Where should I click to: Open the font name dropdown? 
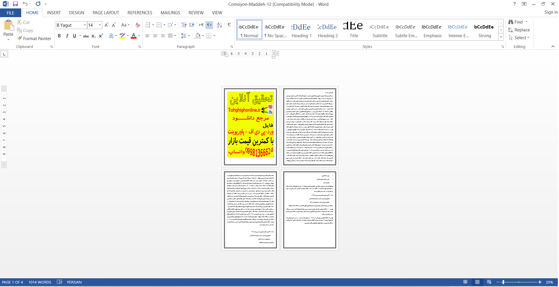coord(85,25)
